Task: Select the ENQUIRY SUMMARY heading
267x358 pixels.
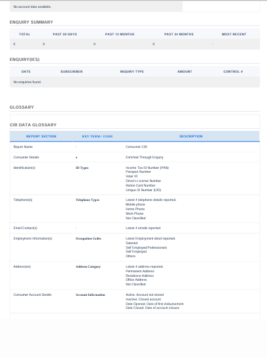Action: (x=31, y=22)
